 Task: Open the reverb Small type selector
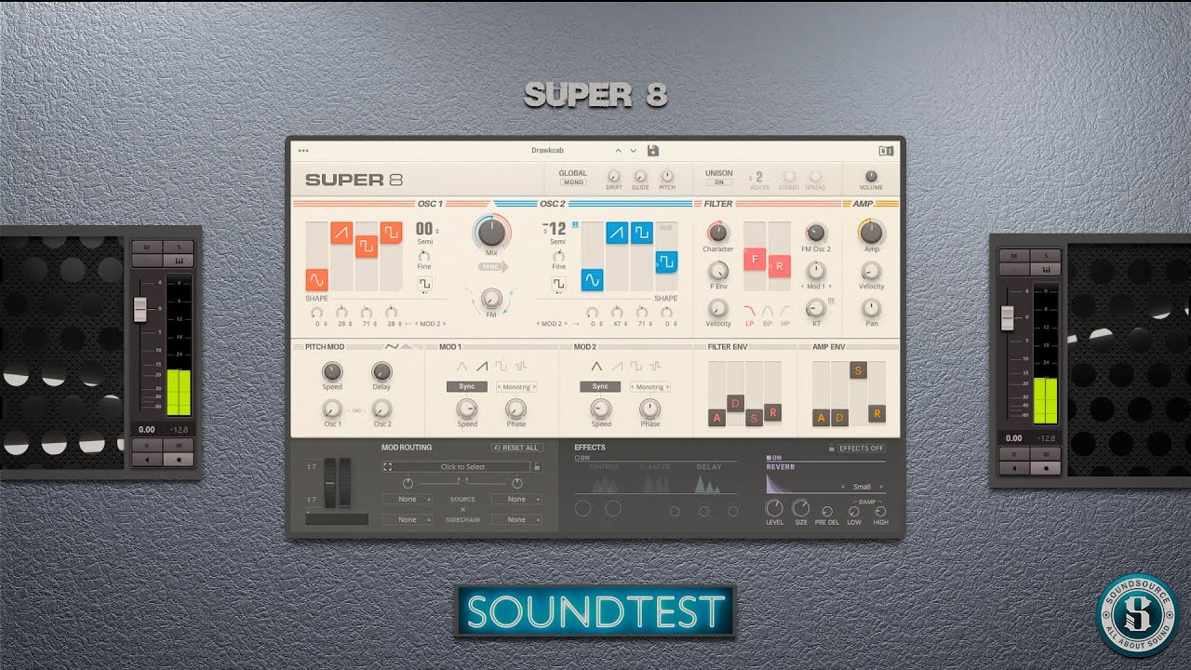tap(862, 487)
